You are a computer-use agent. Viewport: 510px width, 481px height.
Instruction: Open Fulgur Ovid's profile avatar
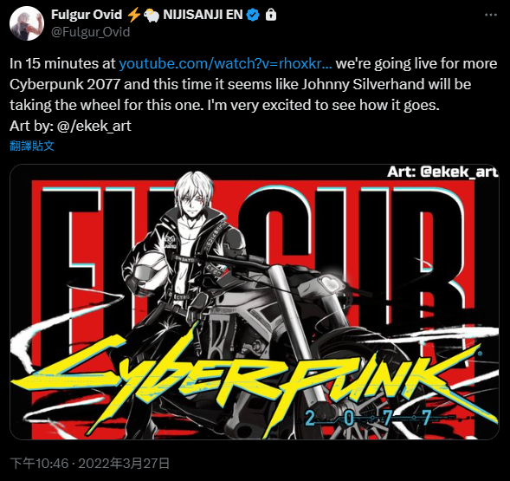pyautogui.click(x=27, y=23)
